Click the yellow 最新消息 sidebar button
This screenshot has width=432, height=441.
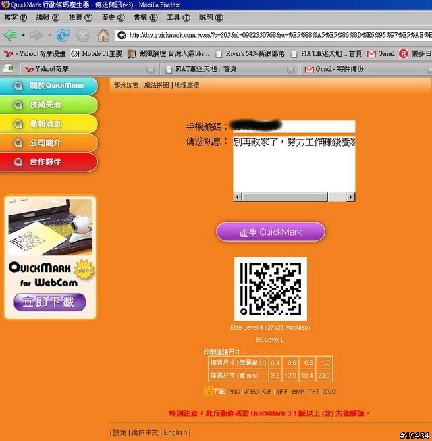(x=49, y=124)
